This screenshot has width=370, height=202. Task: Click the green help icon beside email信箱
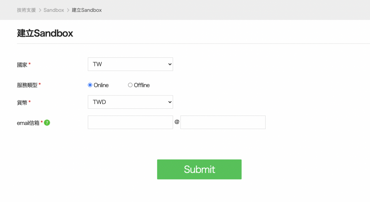(47, 123)
